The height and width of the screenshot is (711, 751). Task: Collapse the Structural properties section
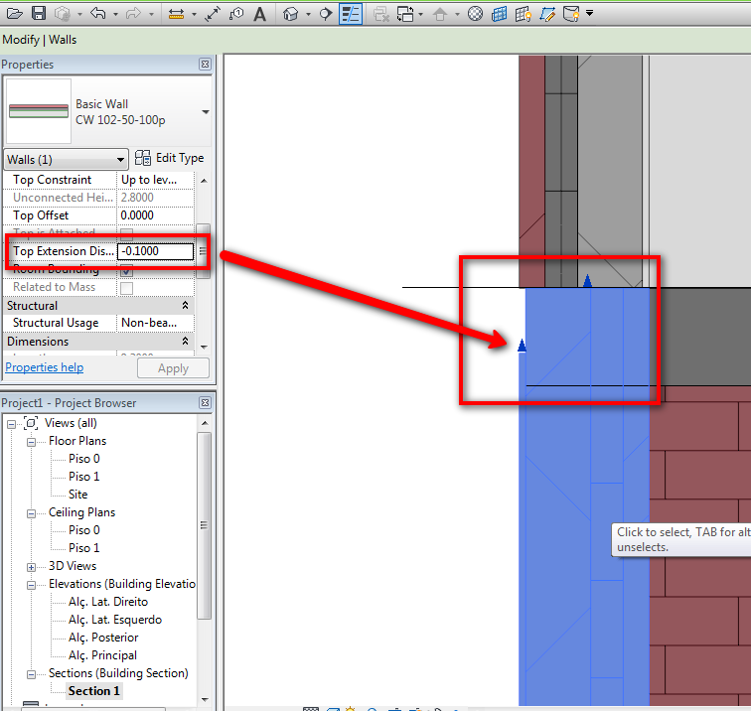pyautogui.click(x=185, y=306)
